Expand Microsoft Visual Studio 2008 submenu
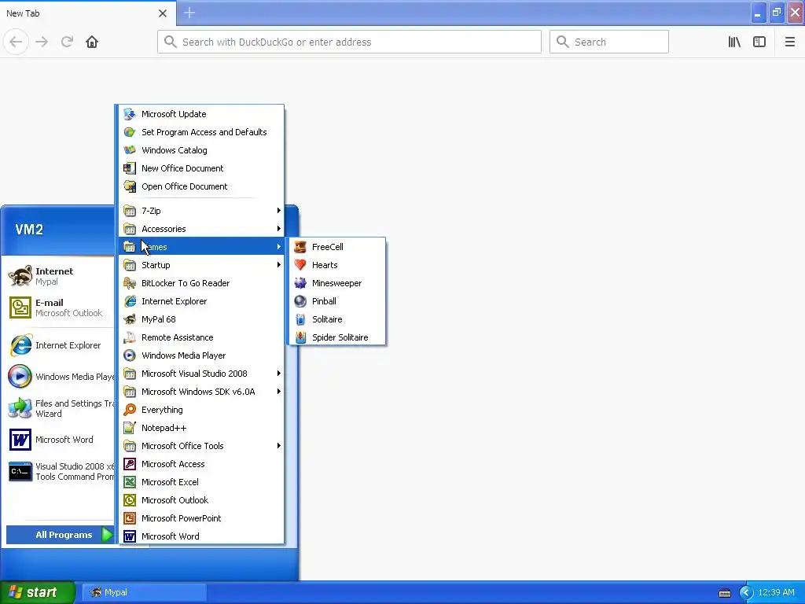 point(202,374)
